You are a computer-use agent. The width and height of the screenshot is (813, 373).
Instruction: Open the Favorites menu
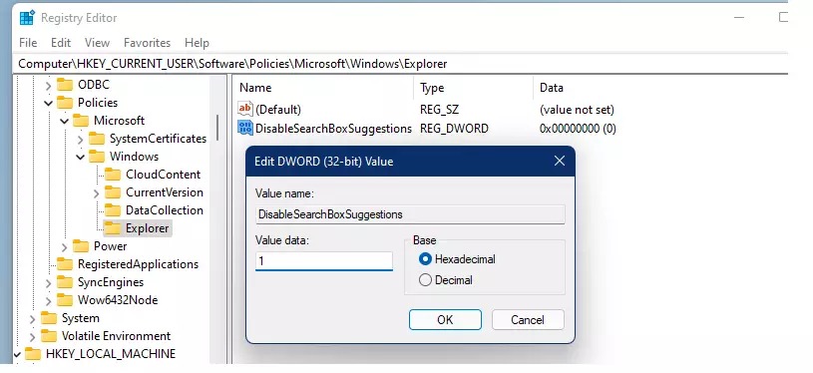coord(148,43)
